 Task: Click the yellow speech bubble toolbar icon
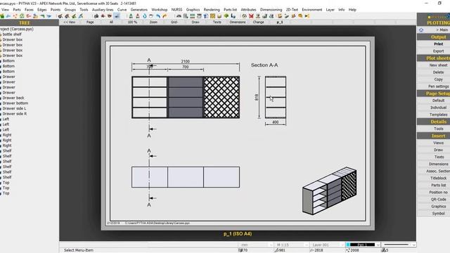point(300,16)
